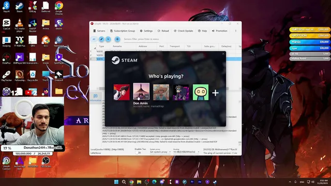
Task: Open OBS Studio desktop shortcut
Action: tap(46, 162)
